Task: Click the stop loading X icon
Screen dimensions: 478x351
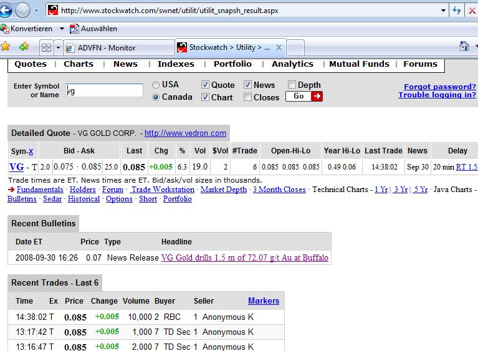Action: [472, 11]
